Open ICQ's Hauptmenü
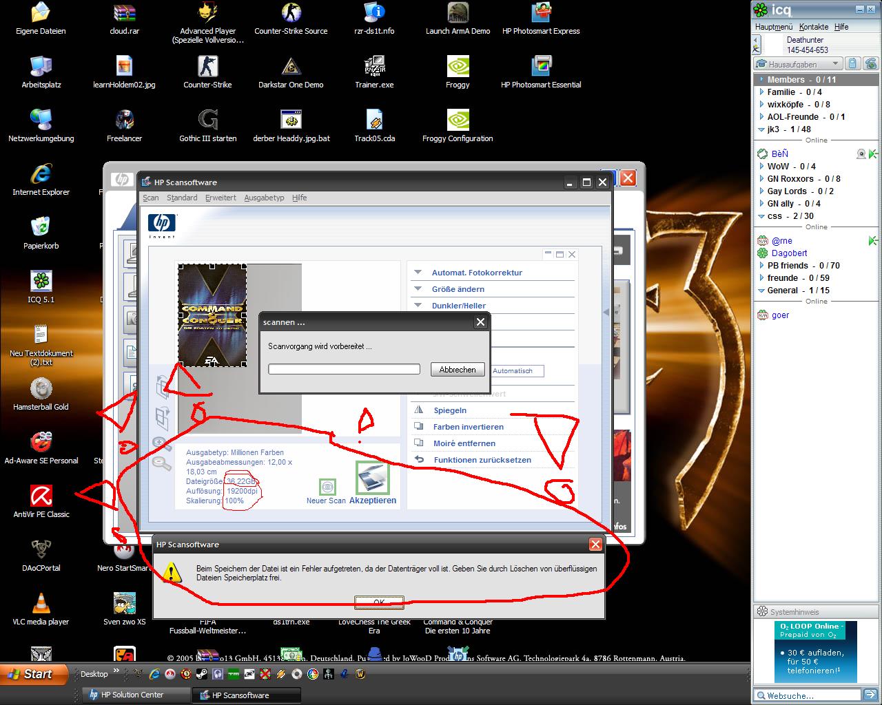 click(x=774, y=27)
